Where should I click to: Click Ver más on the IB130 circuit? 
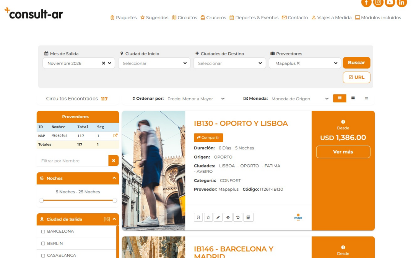[x=343, y=152]
